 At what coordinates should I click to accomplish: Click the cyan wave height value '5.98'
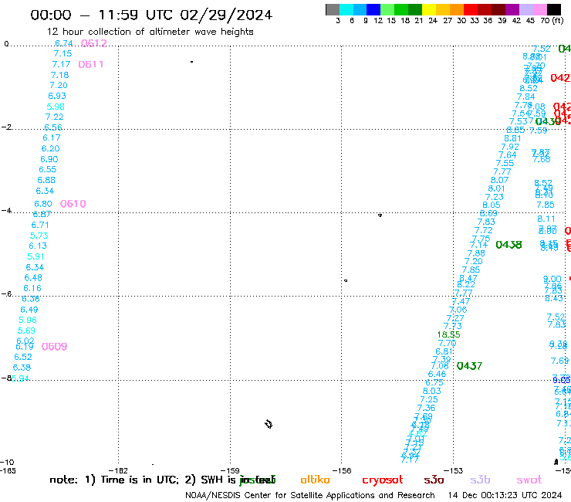pyautogui.click(x=56, y=107)
